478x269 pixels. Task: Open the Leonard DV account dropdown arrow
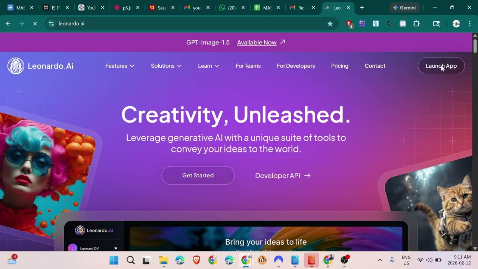116,248
